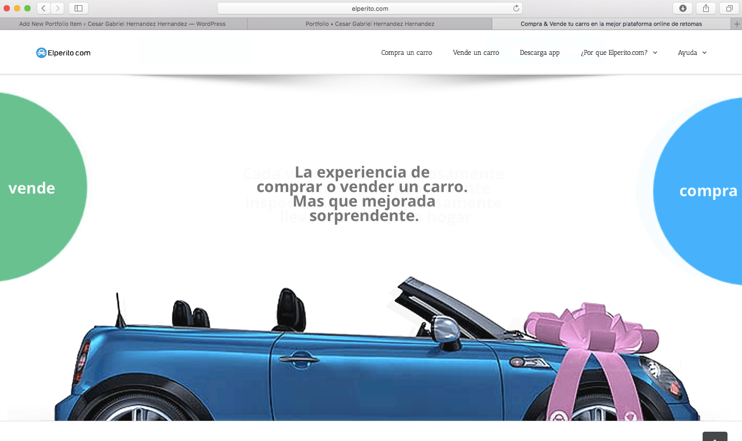This screenshot has width=742, height=441.
Task: Click the Elperito.com logo
Action: pyautogui.click(x=63, y=53)
